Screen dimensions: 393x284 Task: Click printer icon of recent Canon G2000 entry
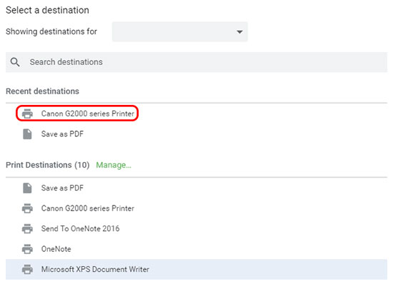point(27,113)
